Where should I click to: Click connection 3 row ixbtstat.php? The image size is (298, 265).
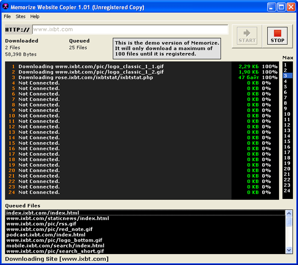[x=142, y=77]
